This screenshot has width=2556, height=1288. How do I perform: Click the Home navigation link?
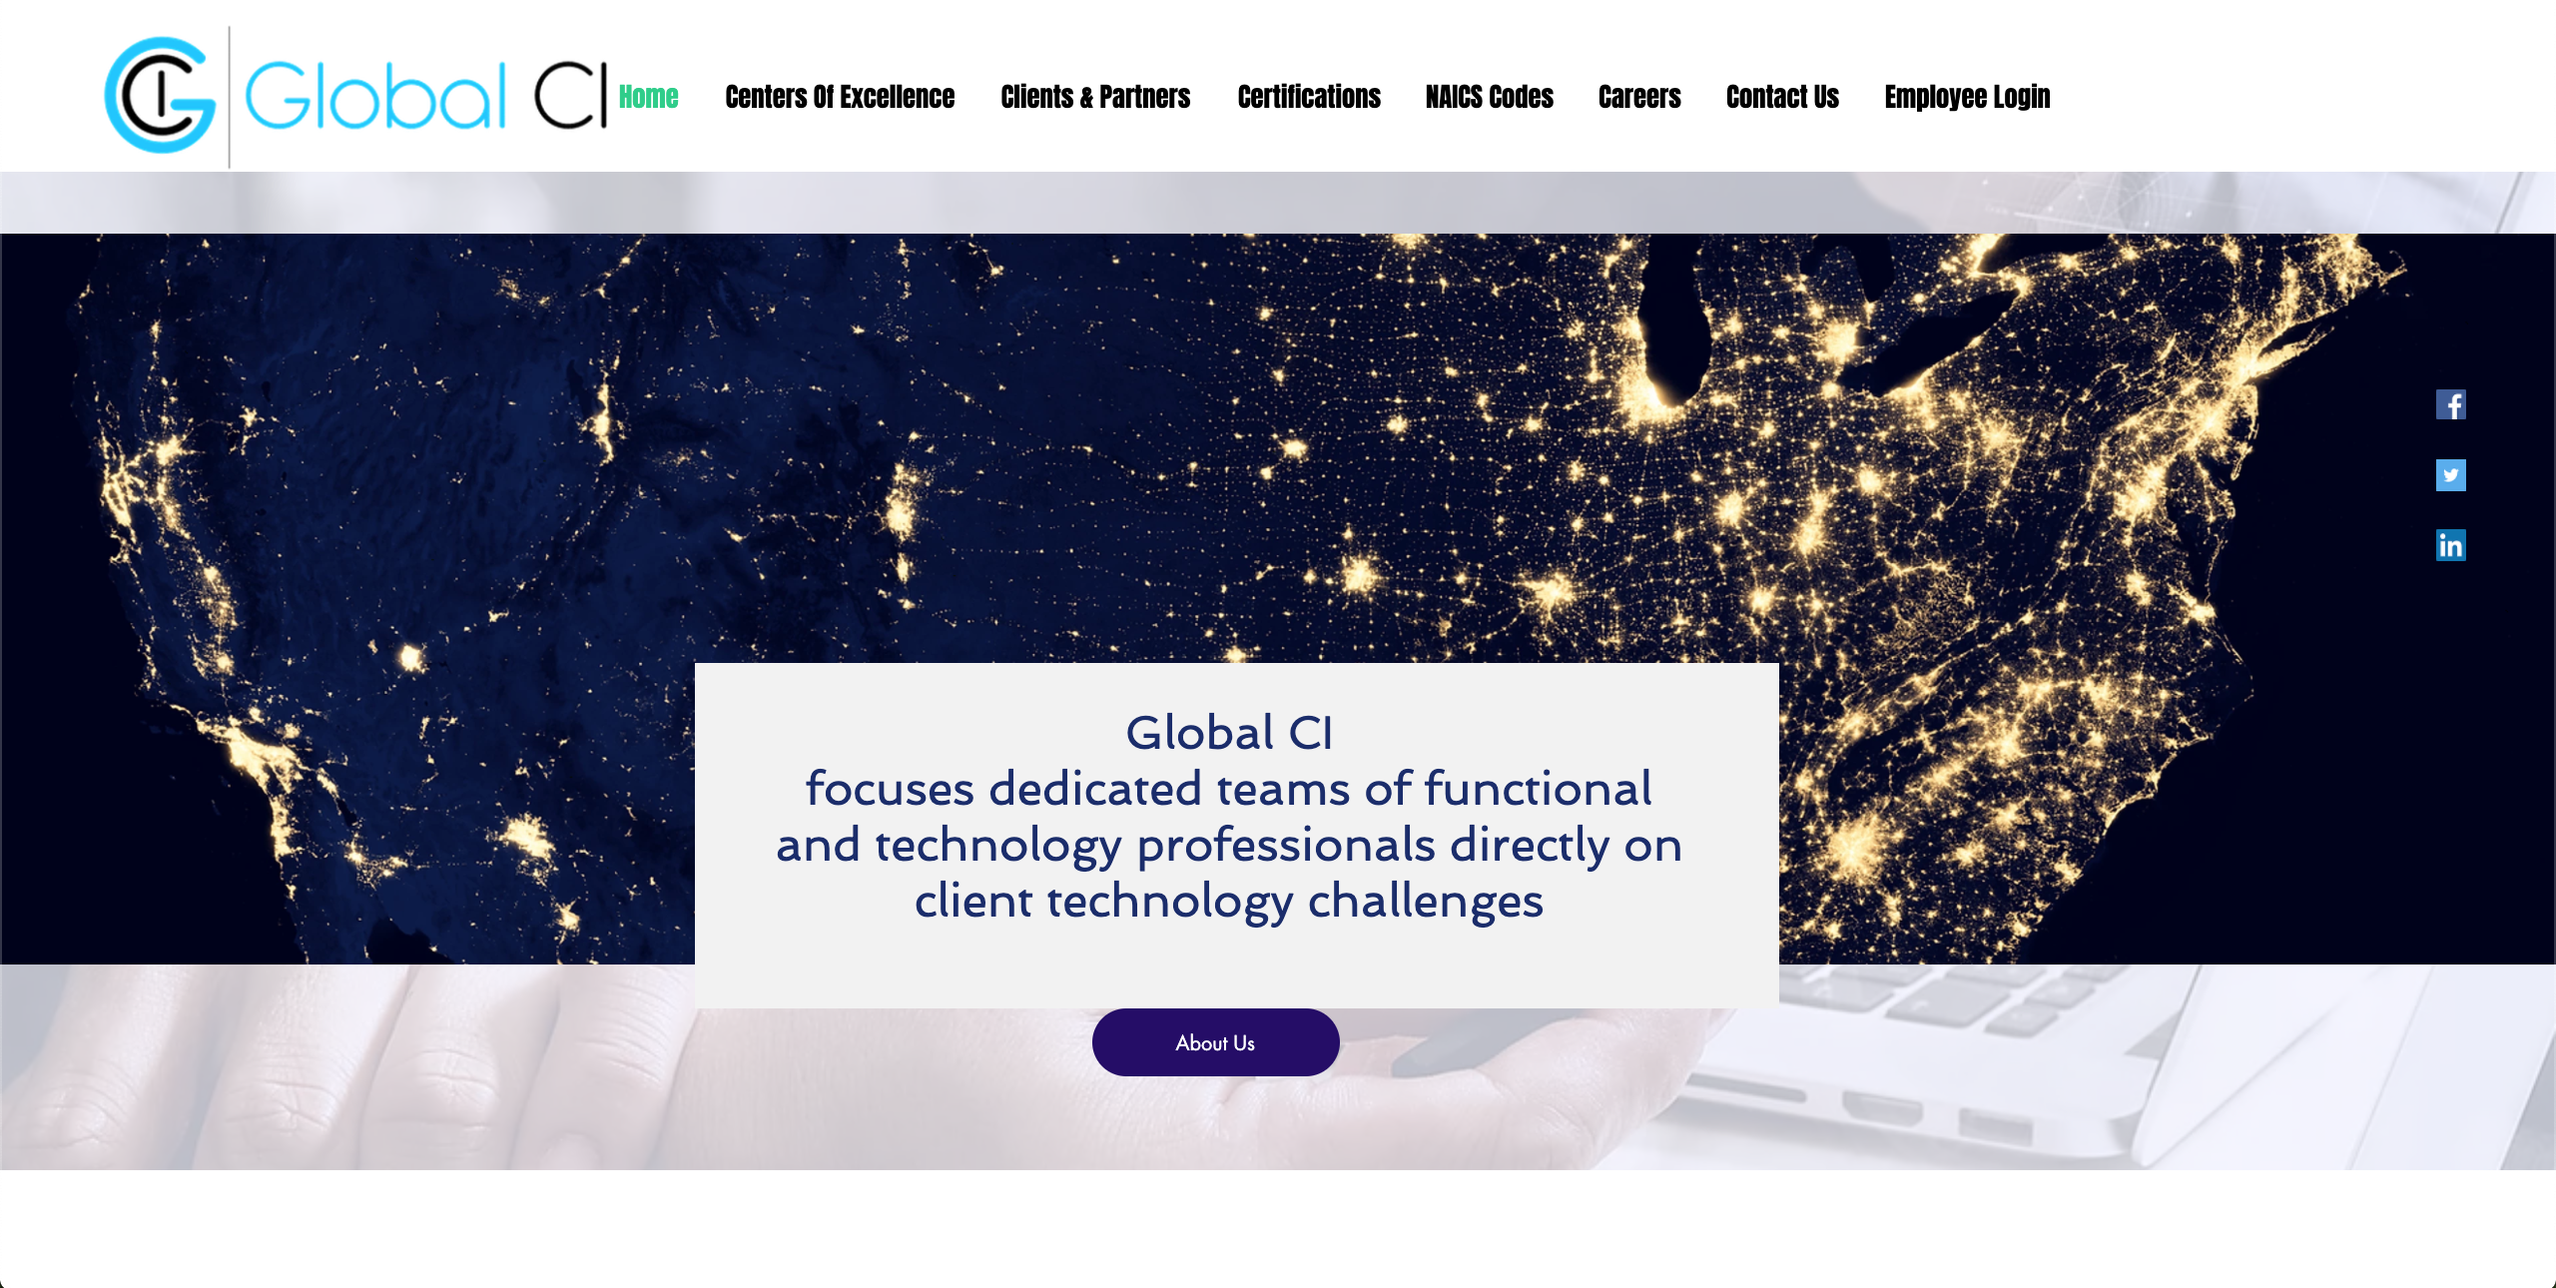(x=649, y=95)
